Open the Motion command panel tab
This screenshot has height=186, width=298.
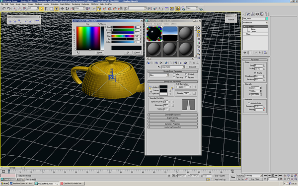point(257,14)
